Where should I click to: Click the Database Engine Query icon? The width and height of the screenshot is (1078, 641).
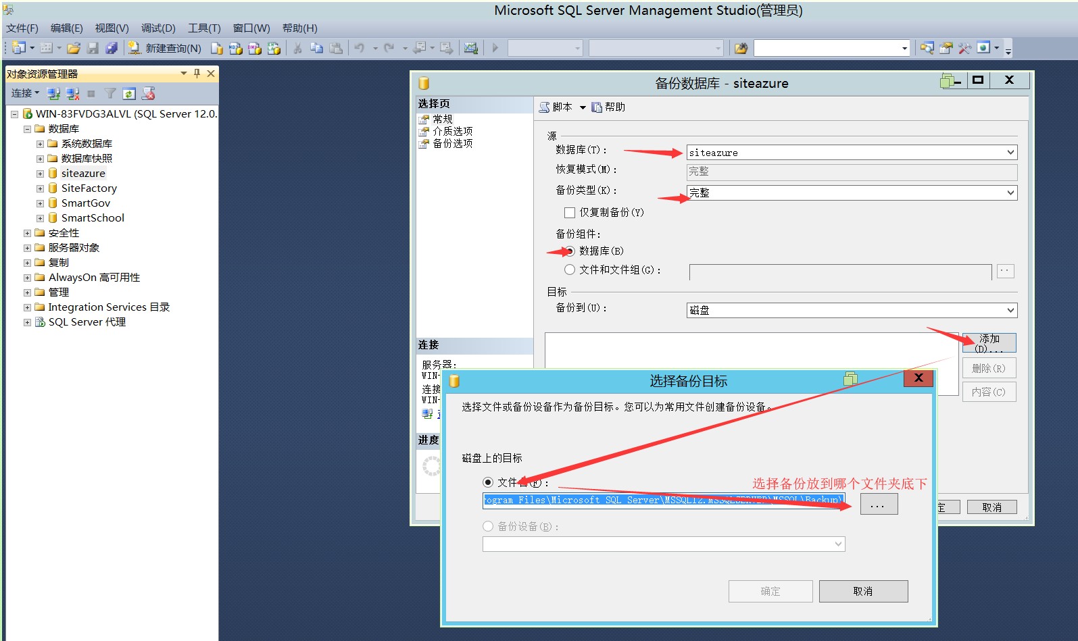point(216,48)
